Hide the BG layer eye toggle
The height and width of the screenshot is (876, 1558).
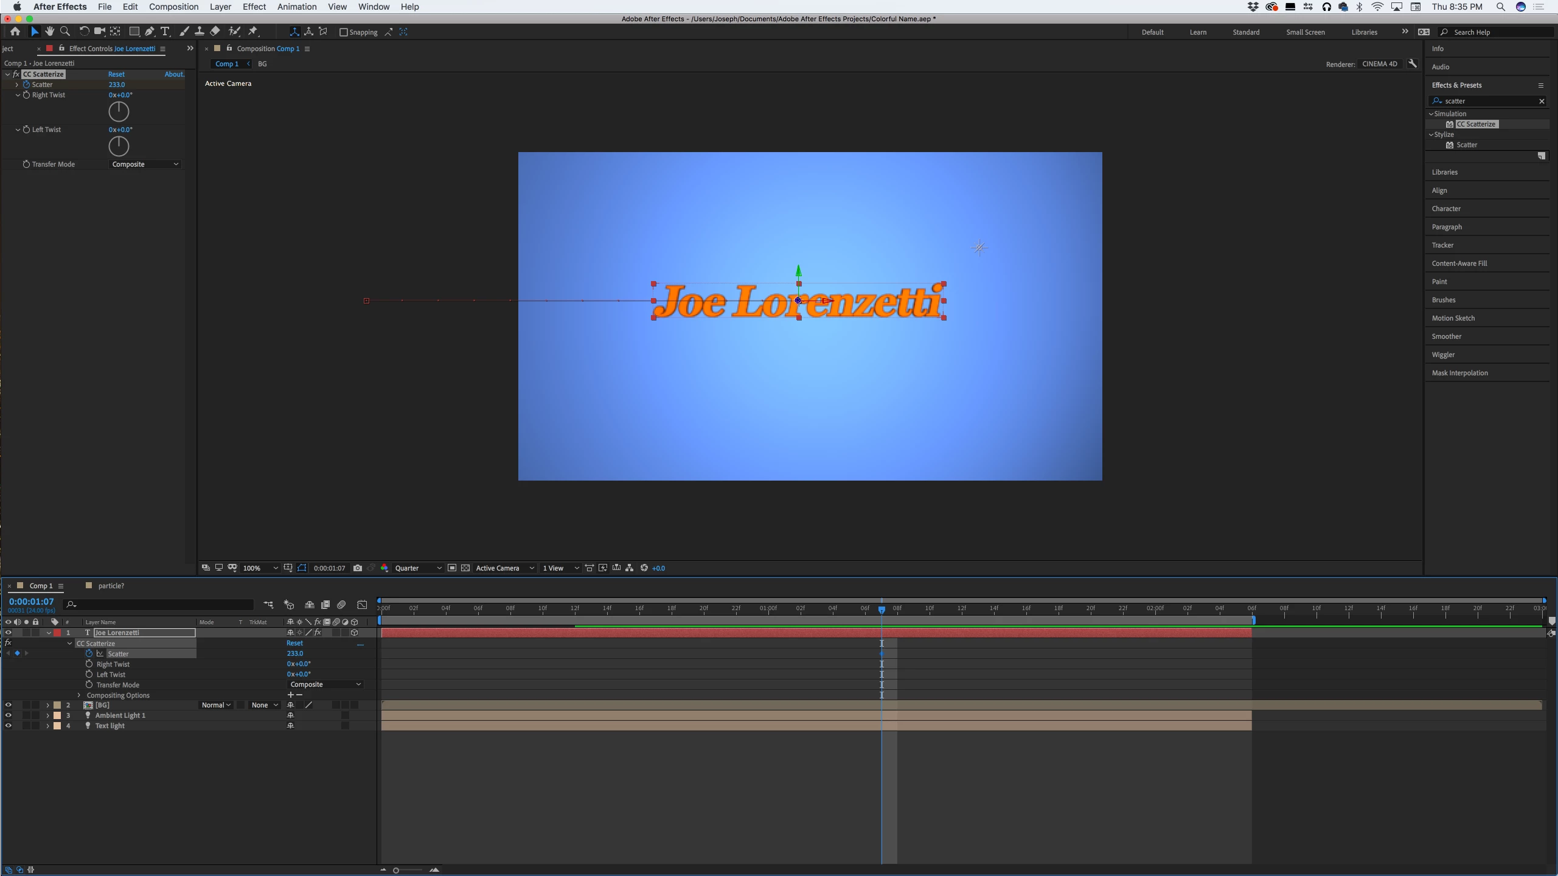coord(9,705)
